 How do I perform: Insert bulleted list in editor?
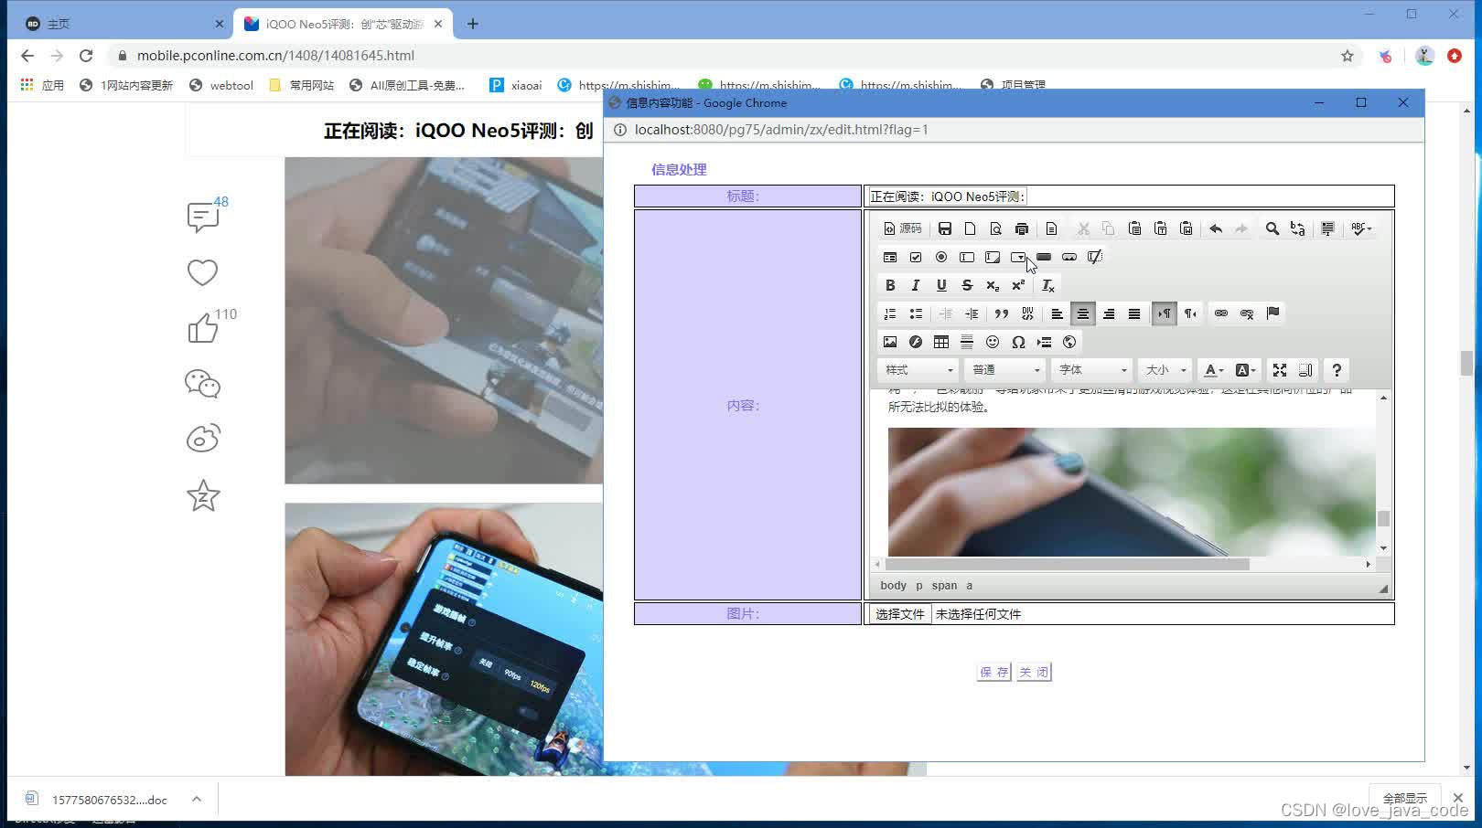[916, 313]
